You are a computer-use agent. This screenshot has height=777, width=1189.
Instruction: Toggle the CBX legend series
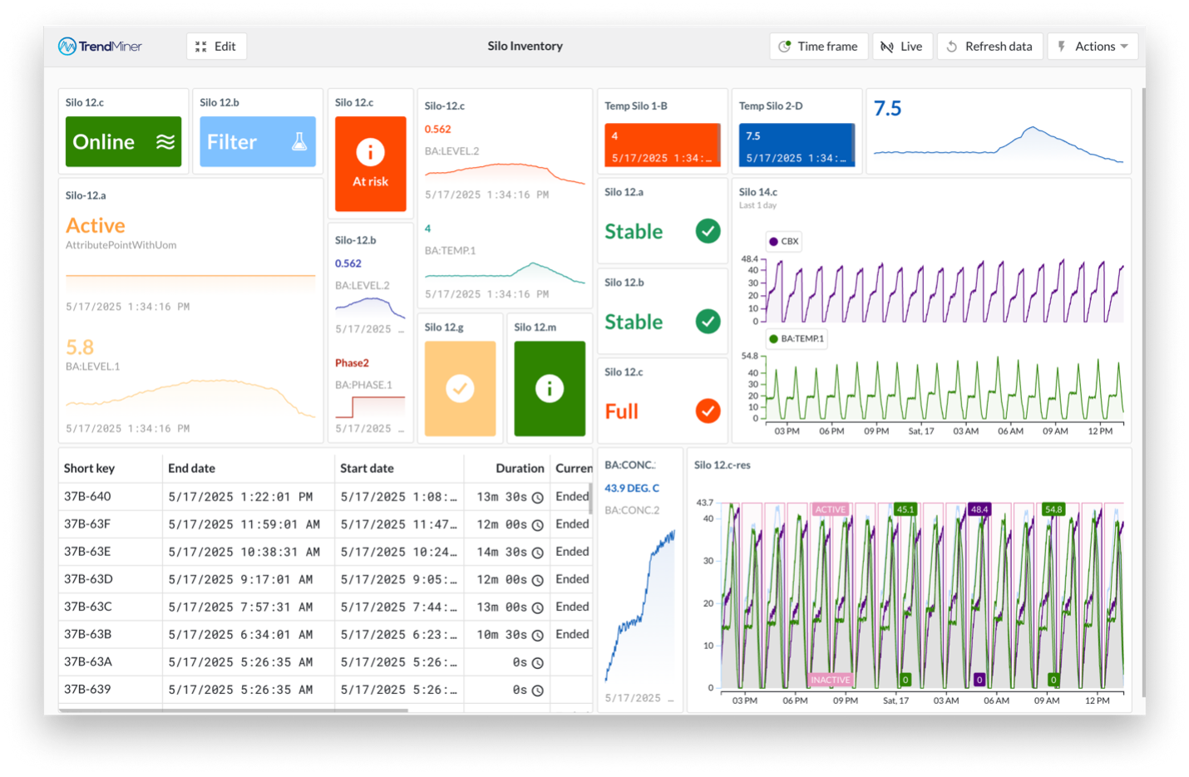(x=784, y=242)
